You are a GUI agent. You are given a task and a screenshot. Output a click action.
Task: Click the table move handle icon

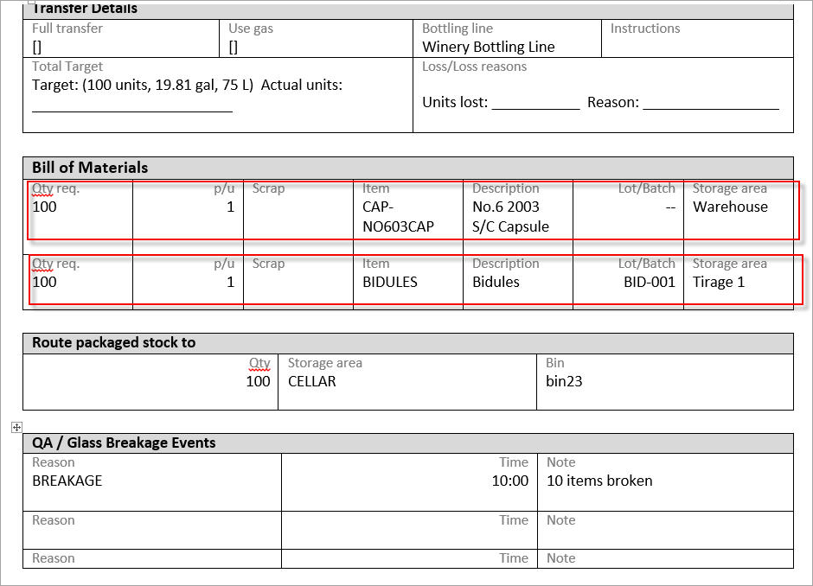tap(16, 428)
